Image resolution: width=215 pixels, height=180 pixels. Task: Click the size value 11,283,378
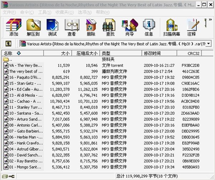pos(60,89)
